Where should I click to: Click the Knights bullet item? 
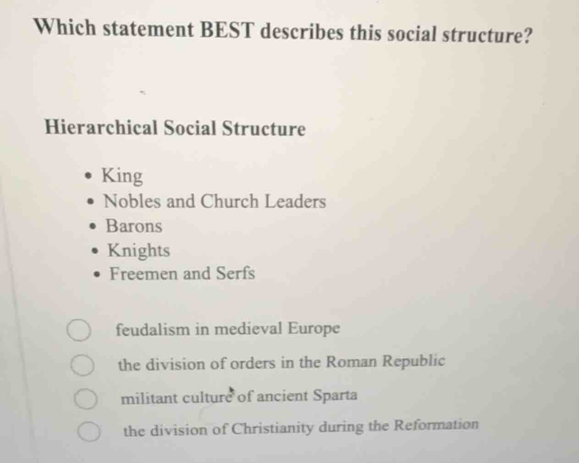click(x=138, y=250)
